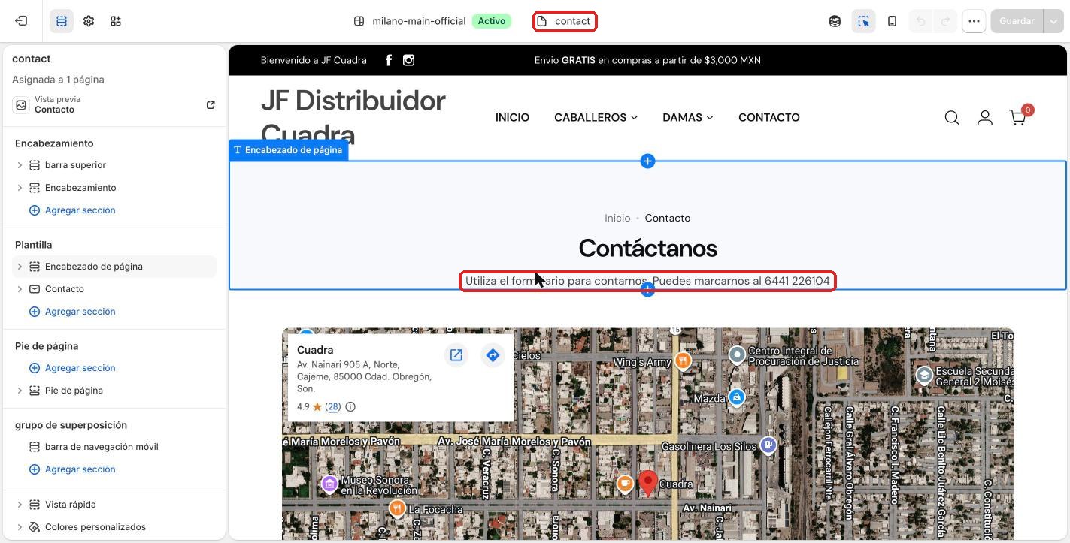The width and height of the screenshot is (1070, 543).
Task: Open the shopping cart icon
Action: point(1018,117)
